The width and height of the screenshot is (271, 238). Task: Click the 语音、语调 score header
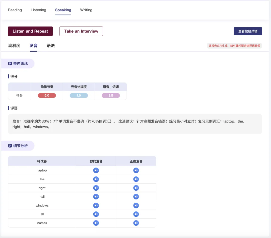tap(111, 87)
